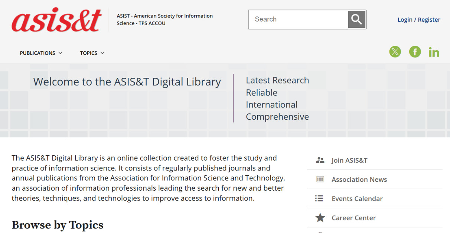
Task: Expand the chevron next to Topics
Action: point(102,53)
